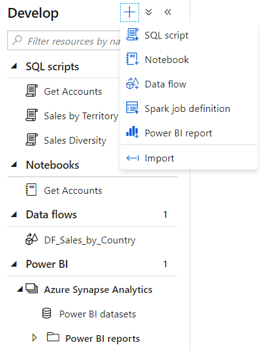Select SQL script from the add menu
Screen dimensions: 263x351
[189, 35]
